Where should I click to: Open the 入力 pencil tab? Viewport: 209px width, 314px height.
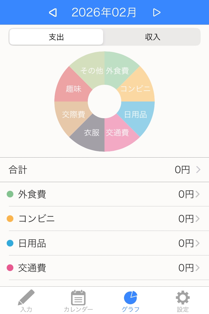[x=26, y=301]
